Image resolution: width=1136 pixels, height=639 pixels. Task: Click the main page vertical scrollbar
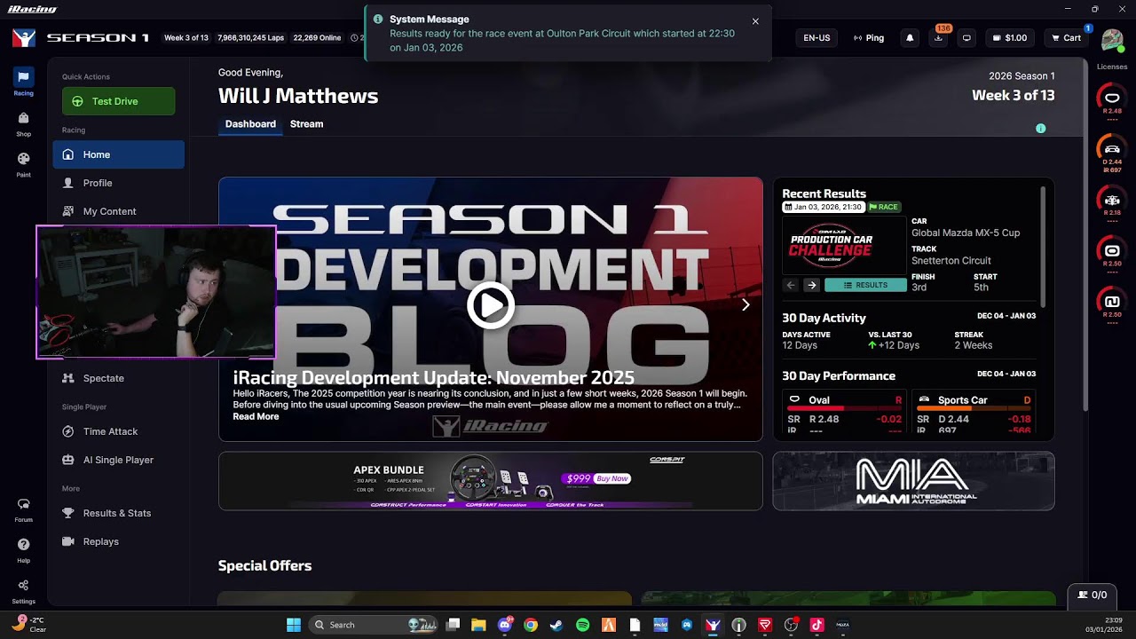point(1086,234)
